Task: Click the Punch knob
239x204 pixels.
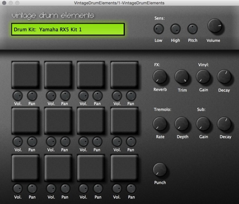Action: pos(160,170)
